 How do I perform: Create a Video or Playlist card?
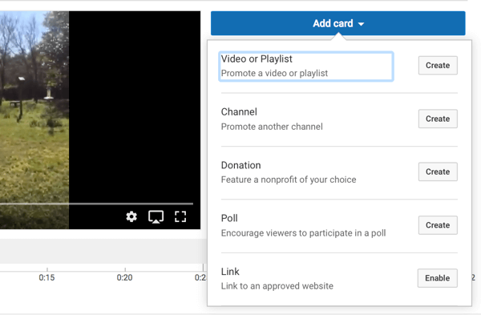(x=438, y=66)
